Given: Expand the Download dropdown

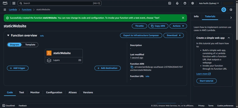Looking at the screenshot, I should pyautogui.click(x=174, y=35).
